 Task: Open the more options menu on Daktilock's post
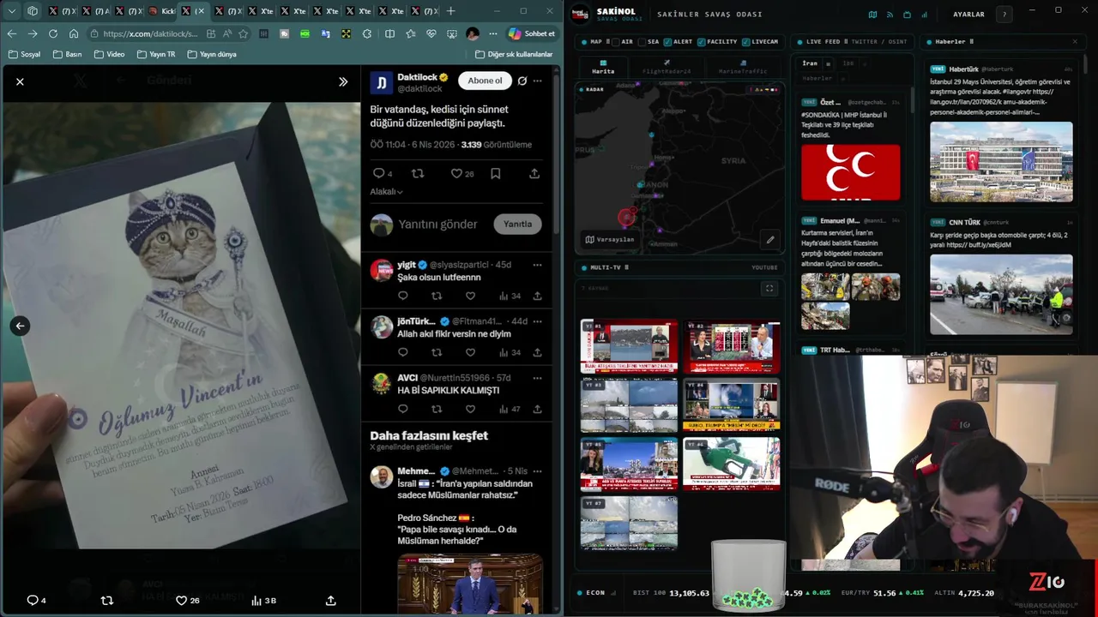click(x=537, y=81)
